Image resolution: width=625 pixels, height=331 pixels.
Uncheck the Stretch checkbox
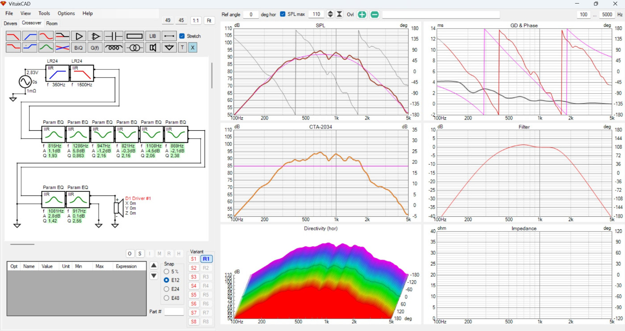coord(182,36)
